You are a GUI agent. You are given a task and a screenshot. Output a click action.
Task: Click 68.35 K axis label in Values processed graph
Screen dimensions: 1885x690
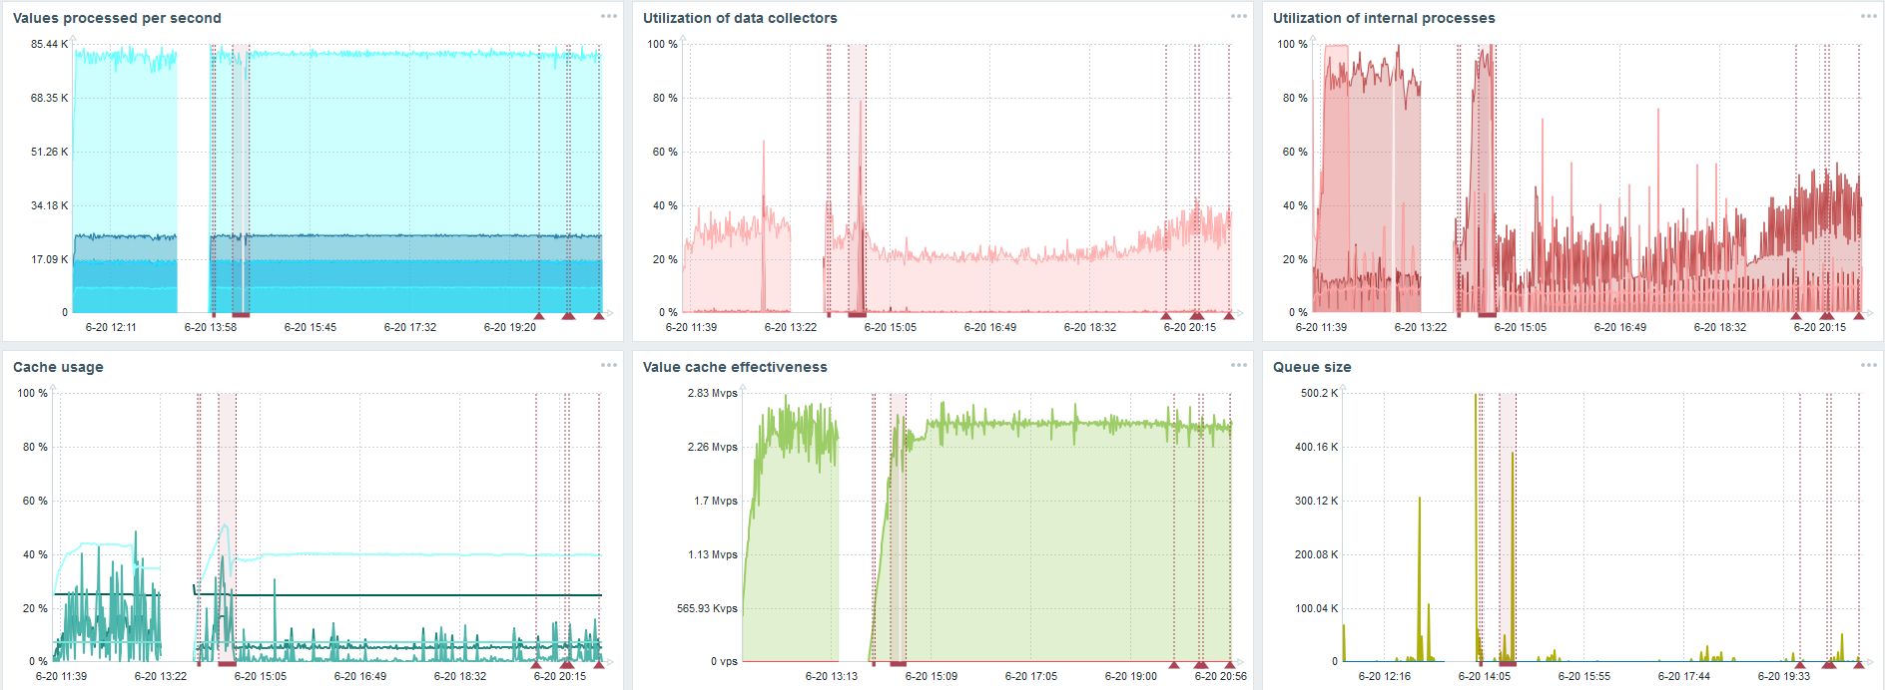pos(50,98)
